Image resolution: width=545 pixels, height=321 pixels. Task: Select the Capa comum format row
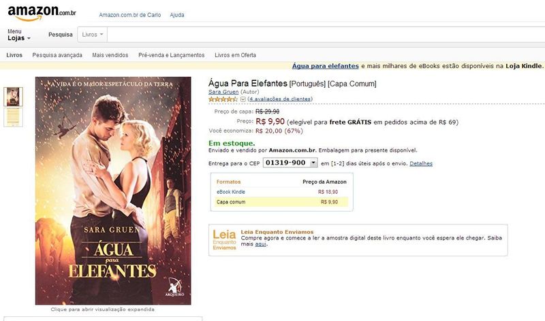281,202
